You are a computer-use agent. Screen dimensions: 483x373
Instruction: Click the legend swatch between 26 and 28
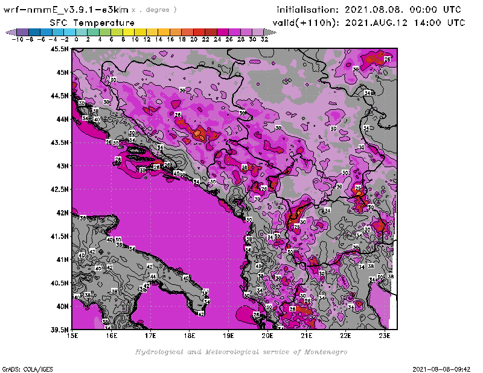(234, 32)
